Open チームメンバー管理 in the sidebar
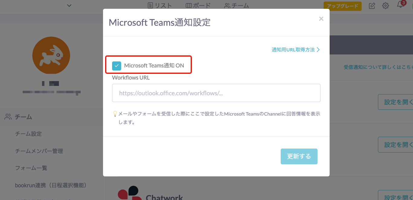The width and height of the screenshot is (413, 200). (39, 151)
